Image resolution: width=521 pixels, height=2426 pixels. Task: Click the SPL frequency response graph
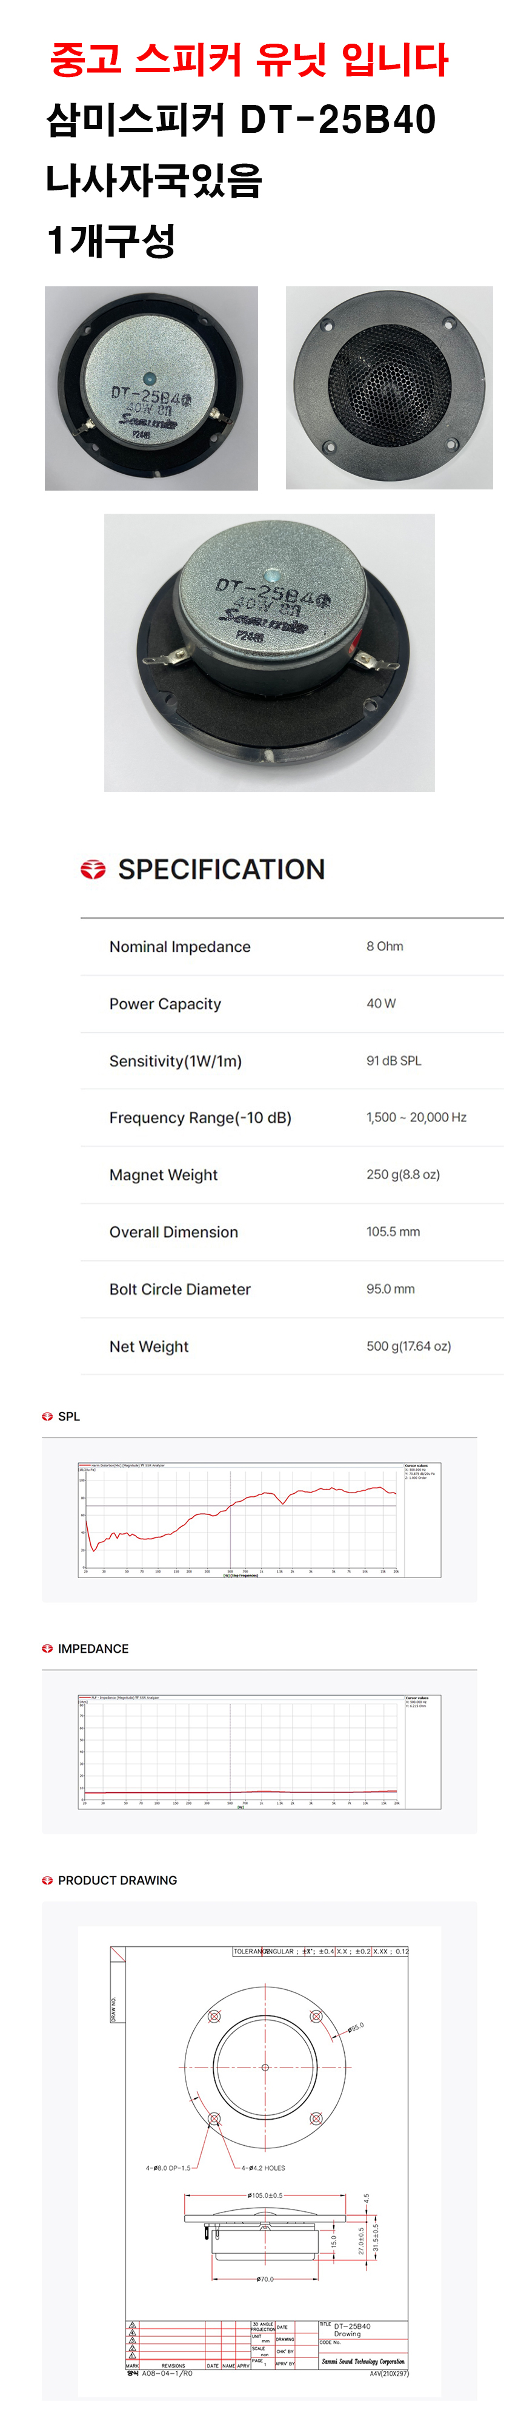259,1520
